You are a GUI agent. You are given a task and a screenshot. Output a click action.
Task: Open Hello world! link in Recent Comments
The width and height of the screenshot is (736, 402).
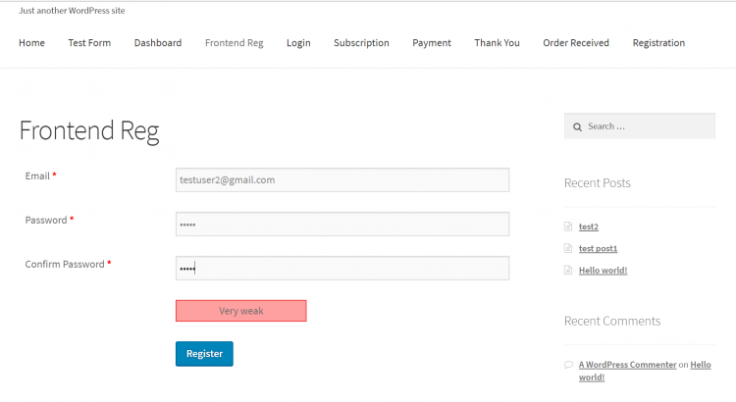point(701,365)
